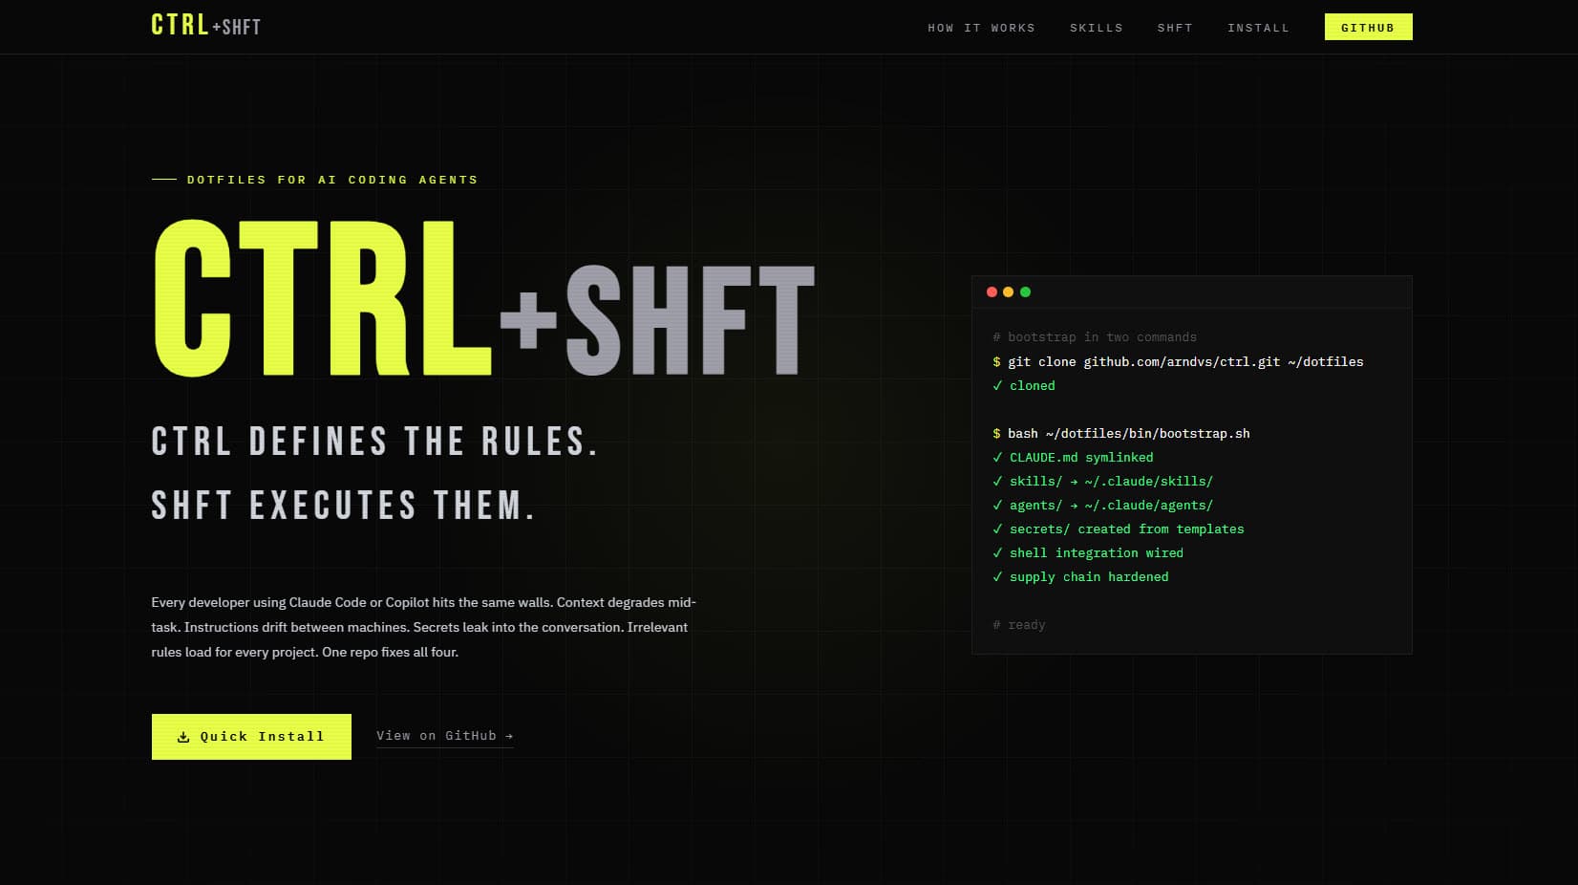Select SHFT in the top navigation
The image size is (1578, 885).
tap(1174, 28)
